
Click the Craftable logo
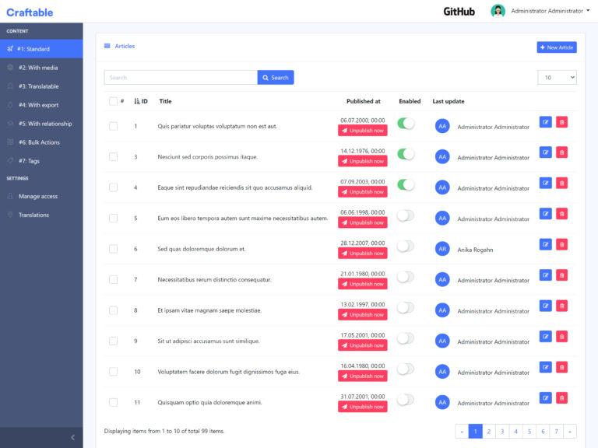point(30,12)
